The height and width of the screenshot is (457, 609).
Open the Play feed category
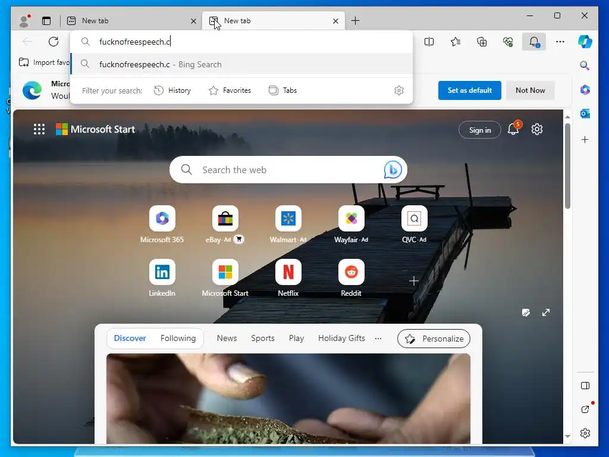296,339
